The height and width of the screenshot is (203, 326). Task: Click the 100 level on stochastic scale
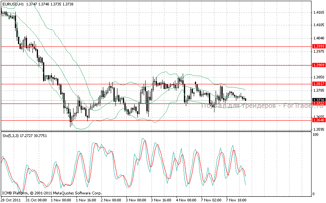click(x=315, y=135)
